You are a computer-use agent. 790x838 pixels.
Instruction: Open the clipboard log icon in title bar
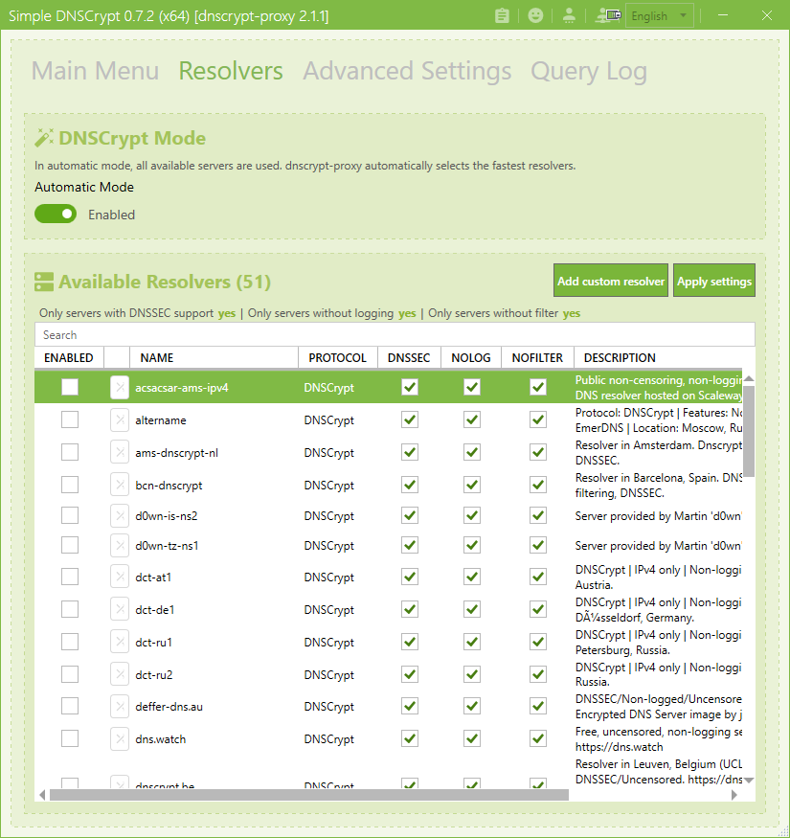[502, 15]
